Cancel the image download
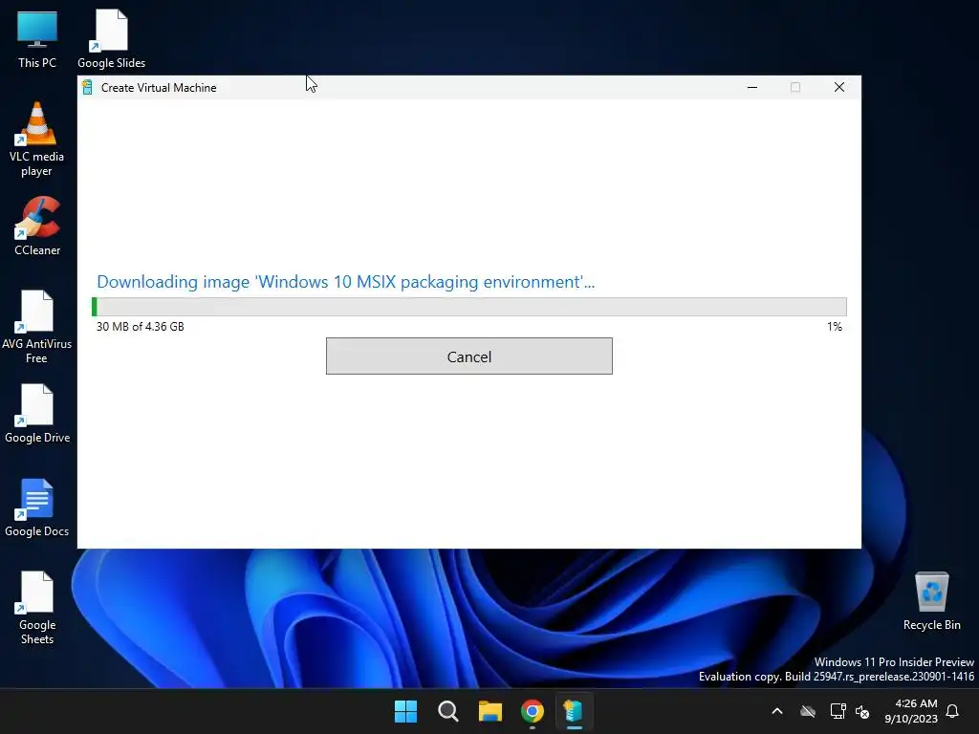979x734 pixels. tap(468, 356)
